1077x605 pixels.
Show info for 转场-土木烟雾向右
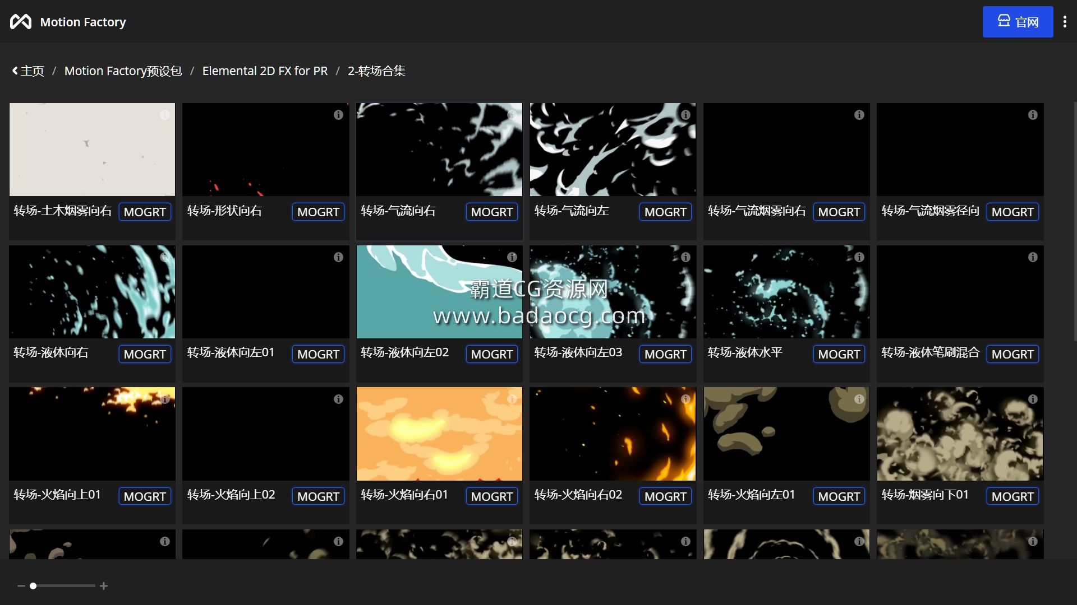coord(165,115)
